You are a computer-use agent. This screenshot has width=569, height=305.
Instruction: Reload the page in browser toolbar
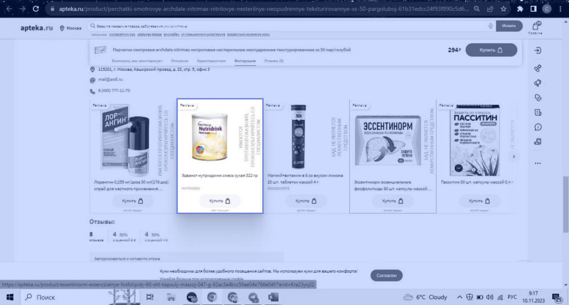pos(36,9)
